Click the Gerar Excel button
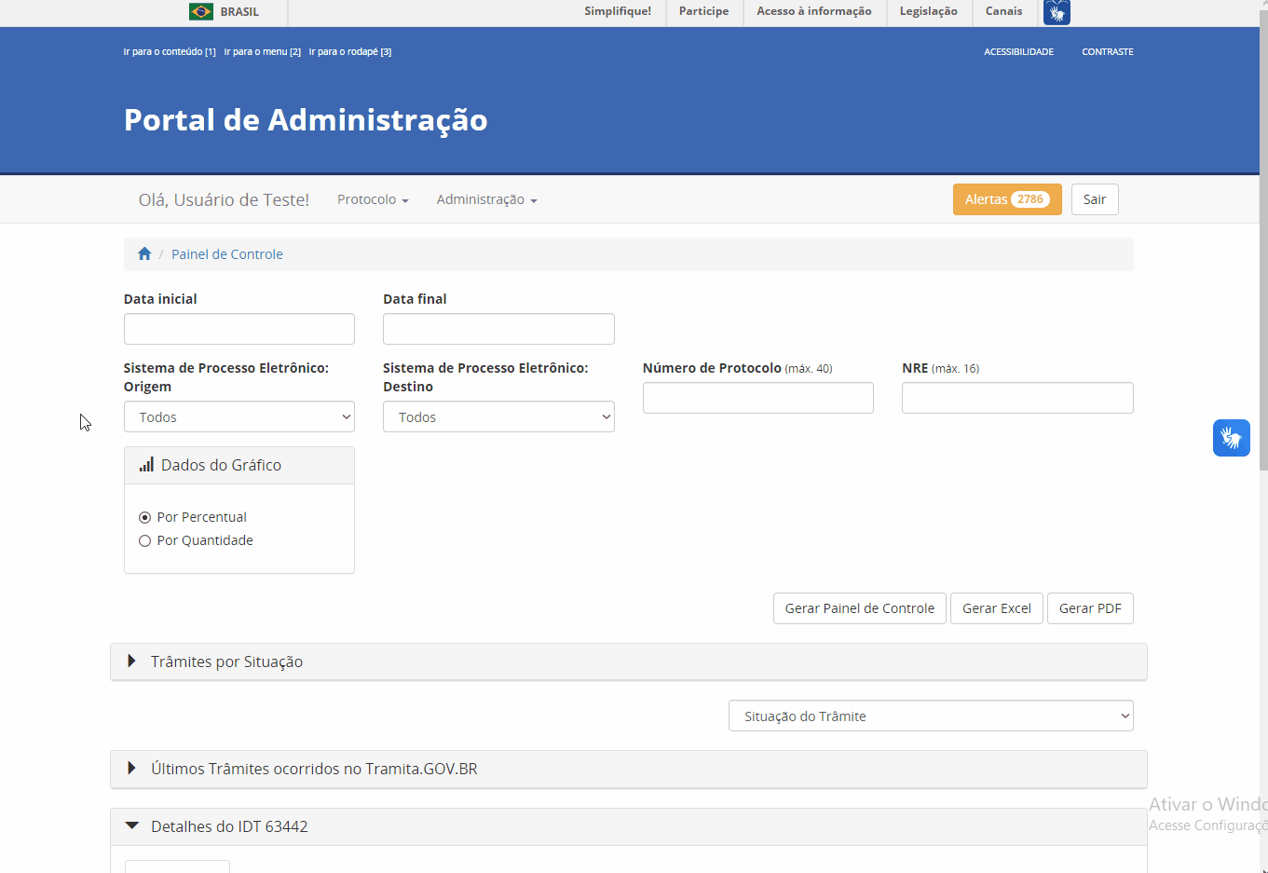Screen dimensions: 1268x873 (x=996, y=608)
